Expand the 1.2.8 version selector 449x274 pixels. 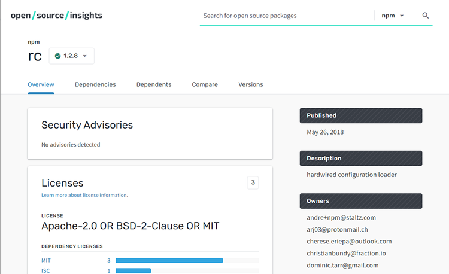[72, 56]
